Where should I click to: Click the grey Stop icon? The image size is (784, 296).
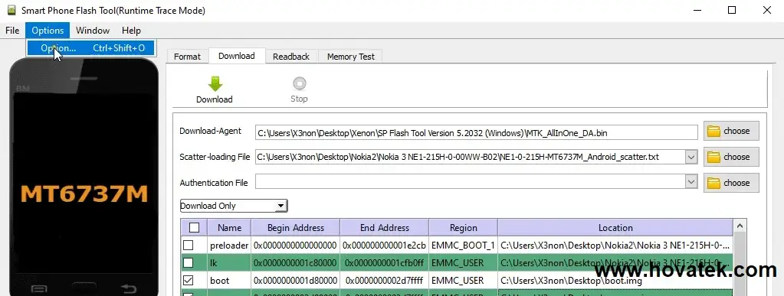click(x=299, y=83)
